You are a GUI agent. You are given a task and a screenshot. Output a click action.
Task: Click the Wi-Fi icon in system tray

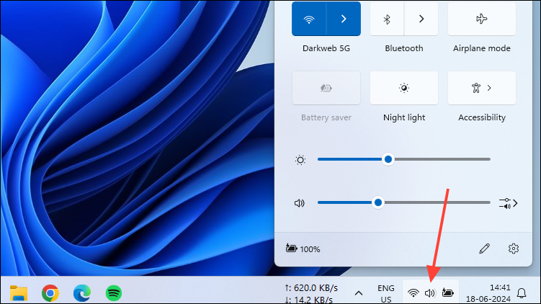413,293
